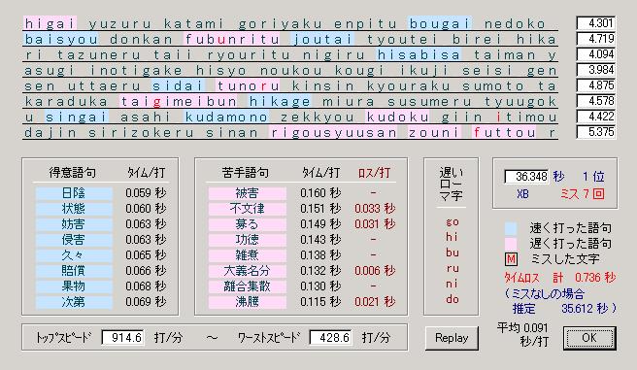
Task: Select strong phrase 次第
Action: point(74,302)
